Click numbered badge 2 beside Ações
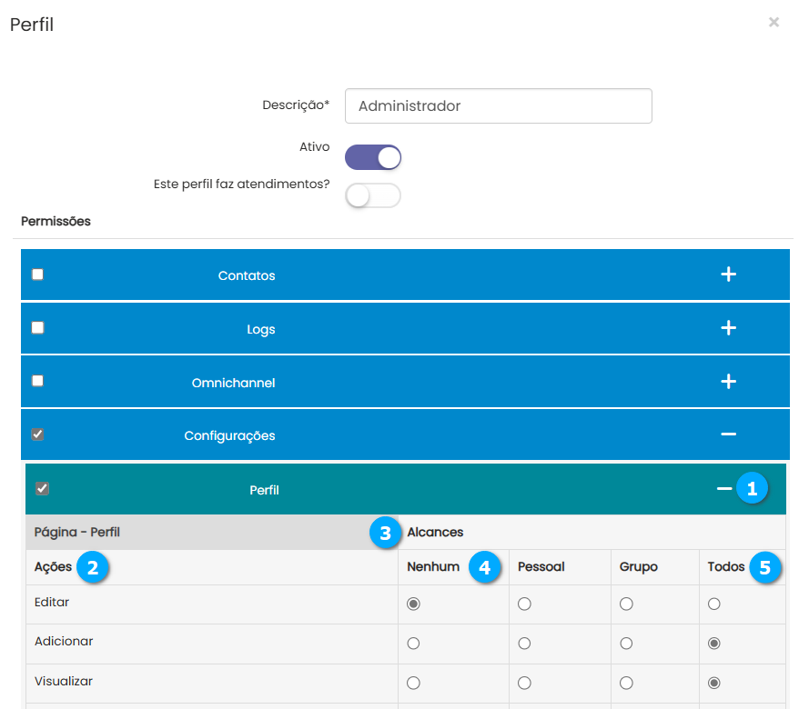Viewport: 809px width, 709px height. [92, 567]
